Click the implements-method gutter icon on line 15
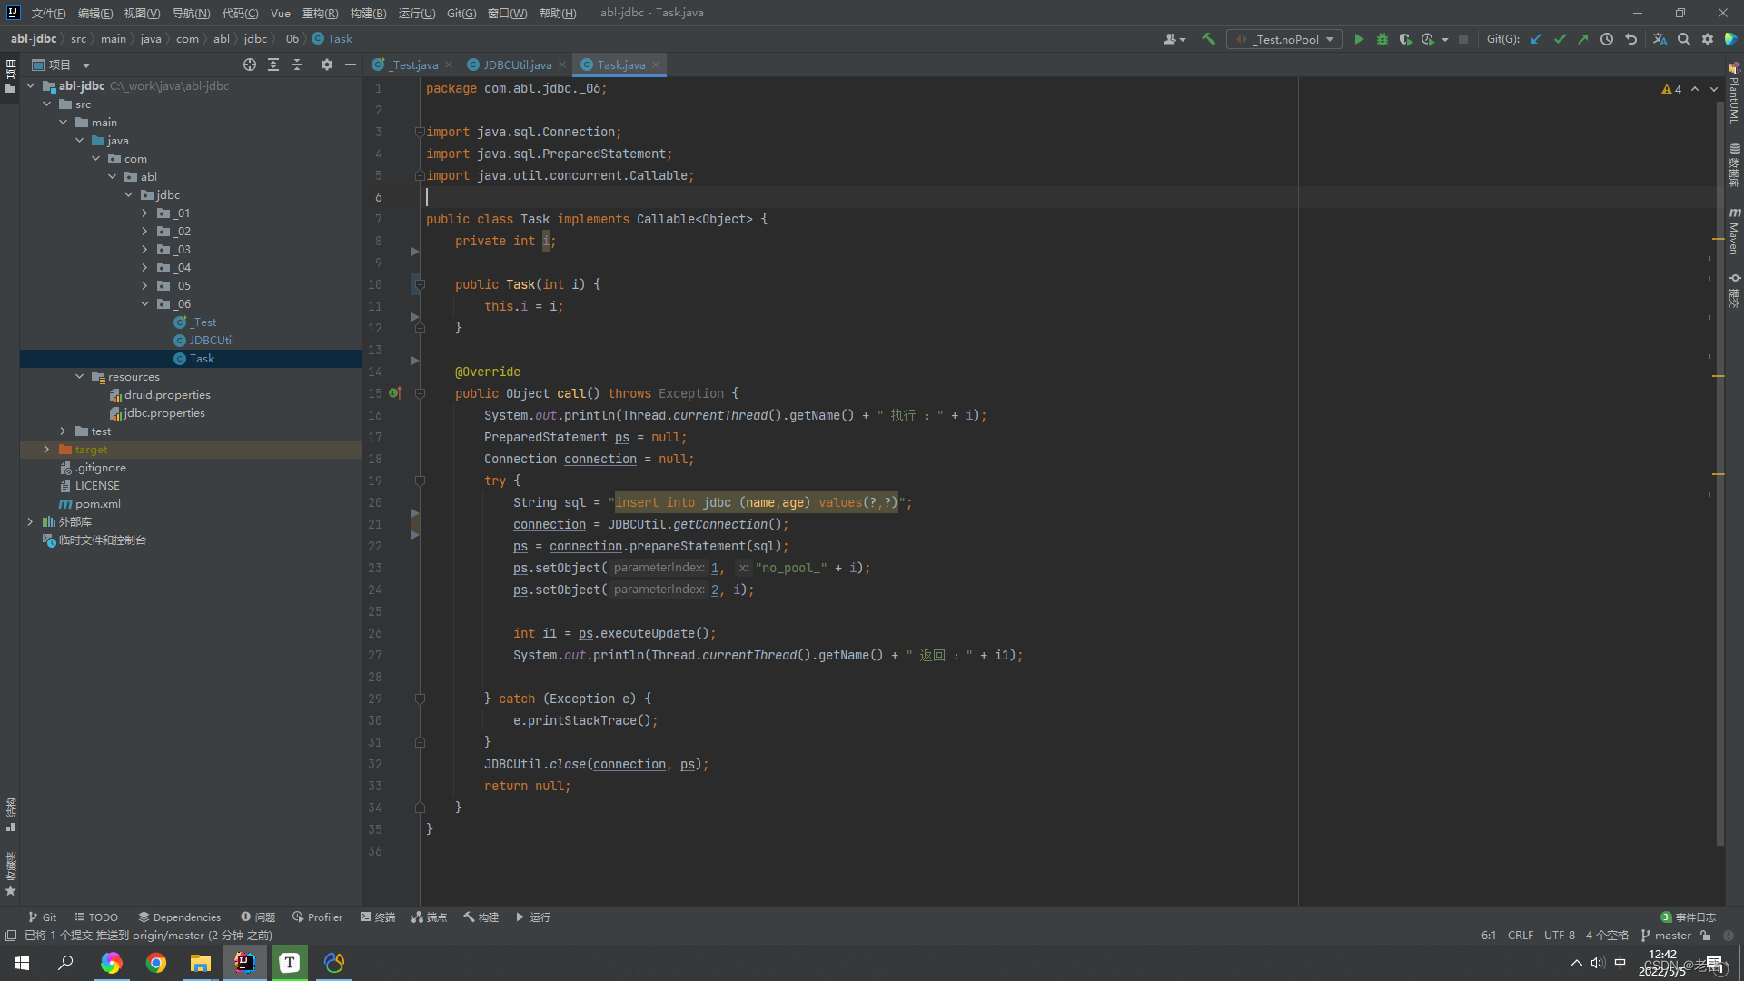 (395, 393)
